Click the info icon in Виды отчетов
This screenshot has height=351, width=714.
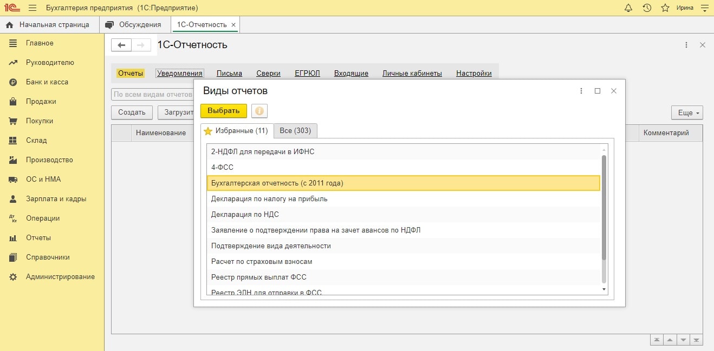[259, 111]
